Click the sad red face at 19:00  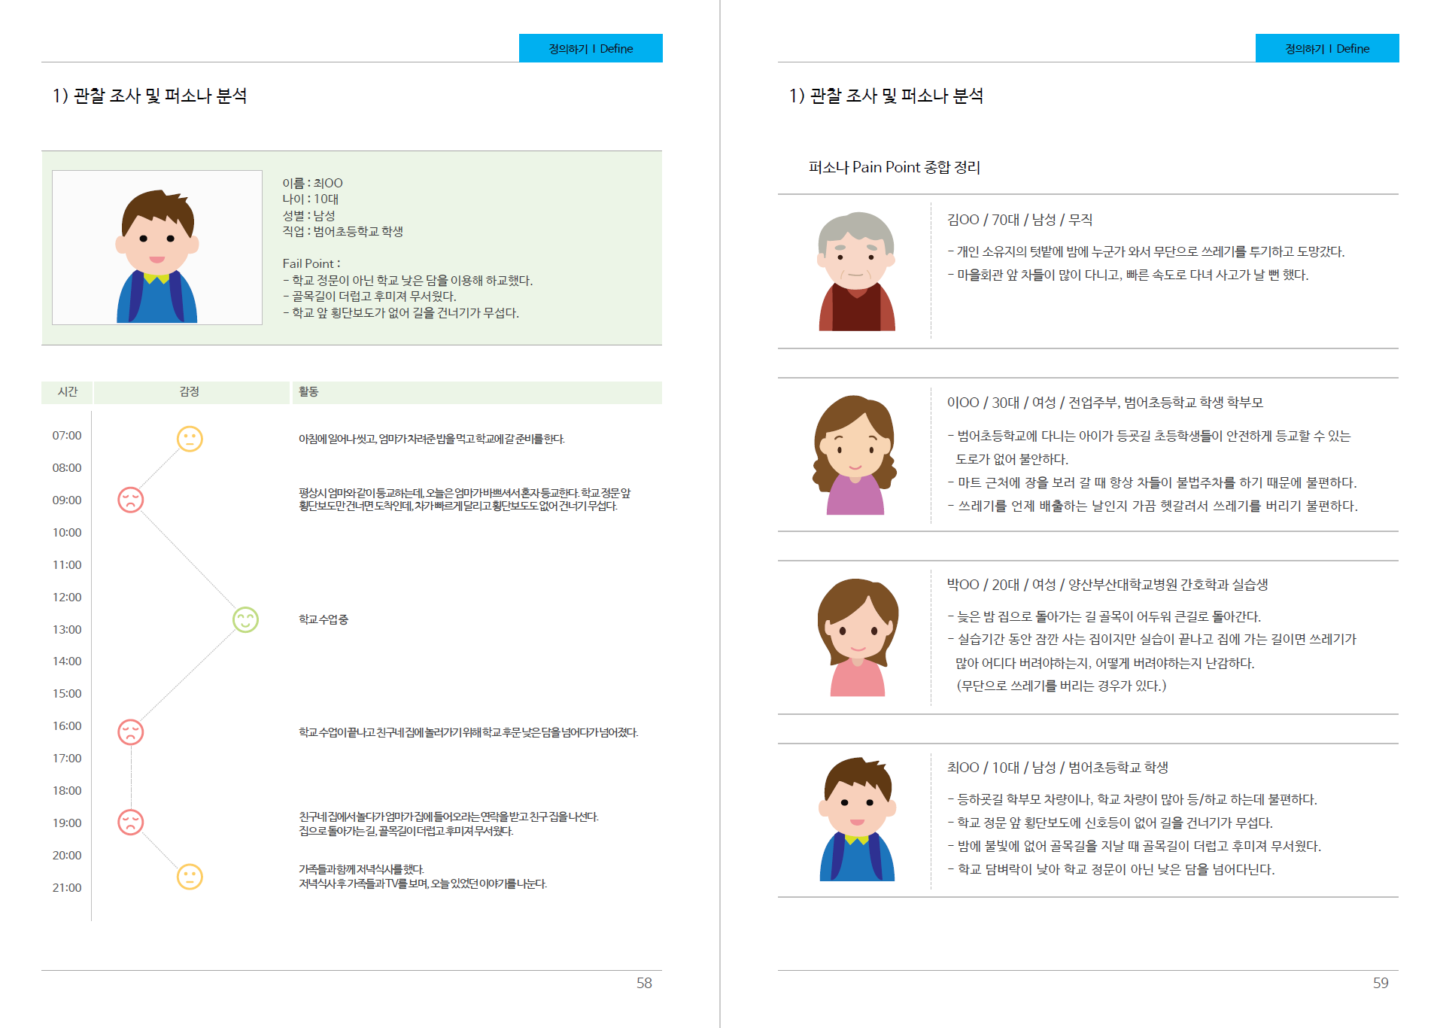(x=131, y=822)
